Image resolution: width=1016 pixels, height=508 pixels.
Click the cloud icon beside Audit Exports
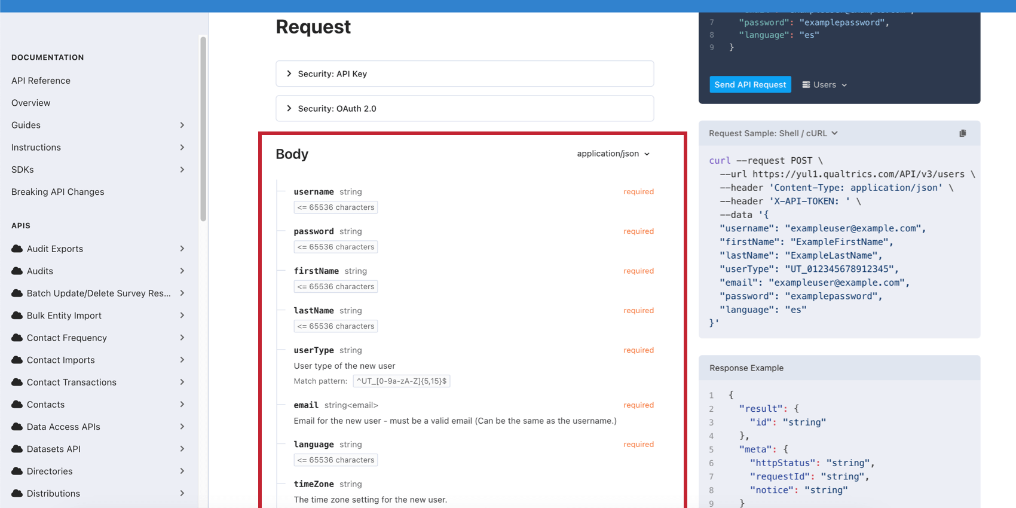tap(17, 249)
